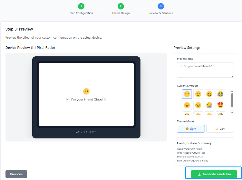Select the neutral face emotion
This screenshot has width=242, height=180.
187,94
